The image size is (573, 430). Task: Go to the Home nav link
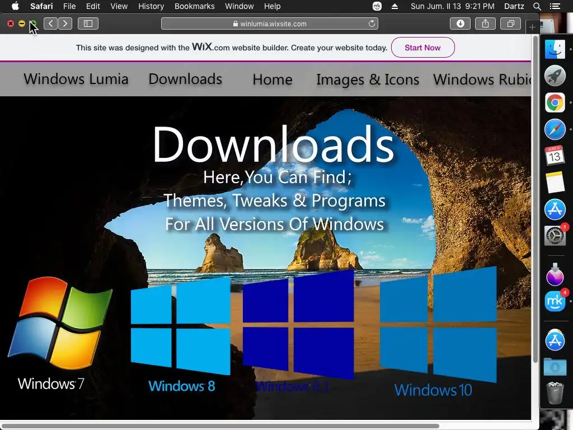273,80
